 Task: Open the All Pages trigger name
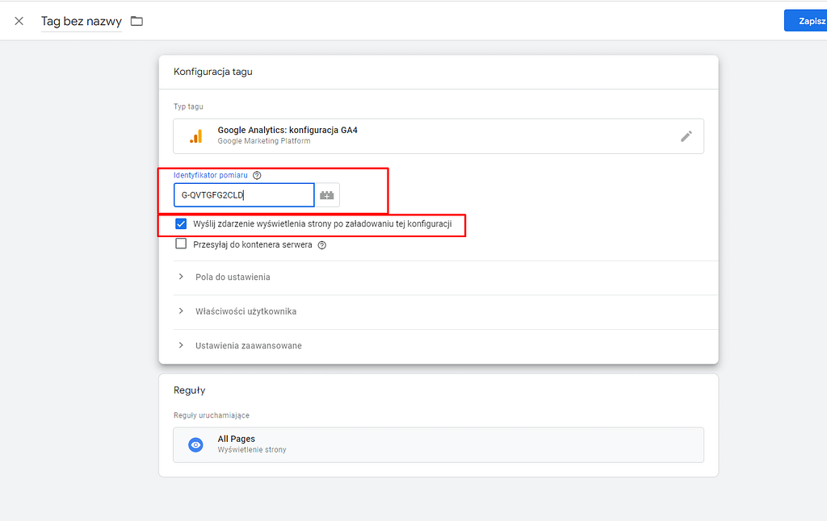coord(236,439)
